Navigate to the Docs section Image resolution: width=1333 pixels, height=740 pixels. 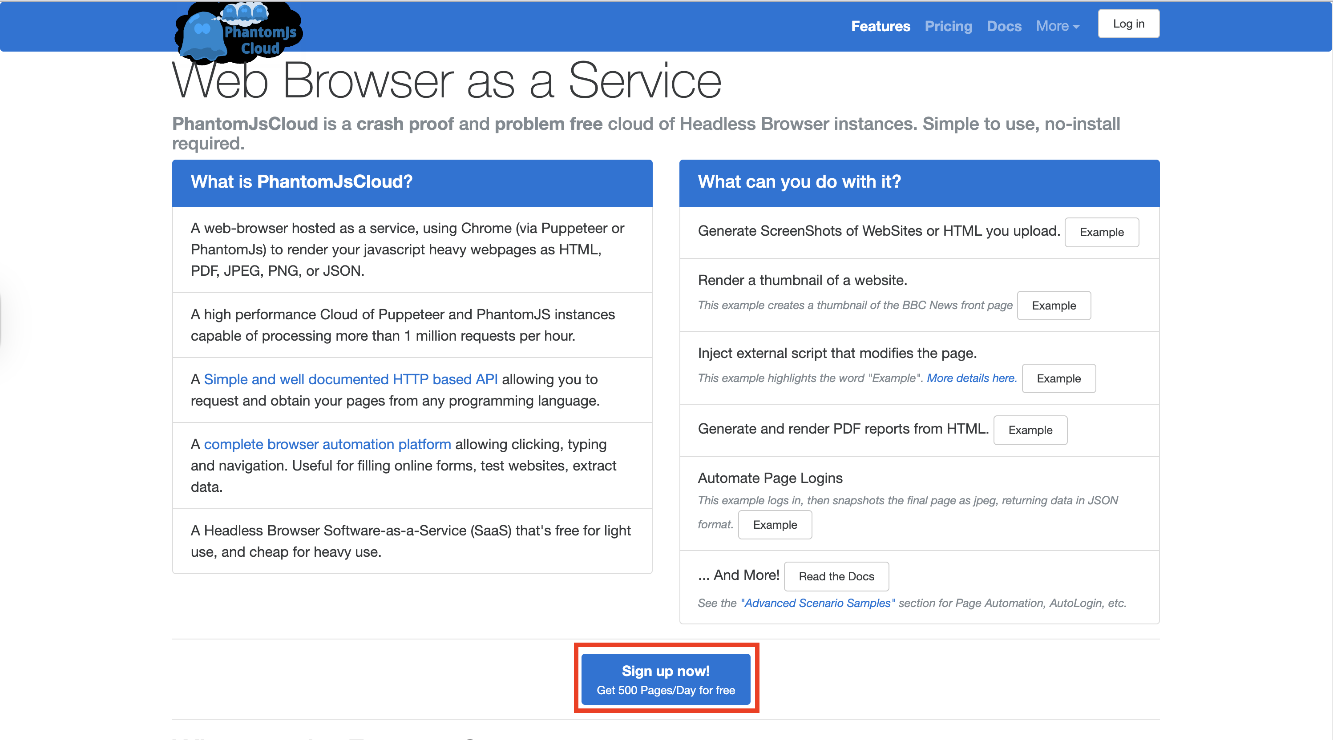click(x=1004, y=26)
